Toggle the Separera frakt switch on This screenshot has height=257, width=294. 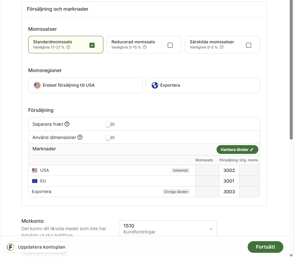pos(110,124)
